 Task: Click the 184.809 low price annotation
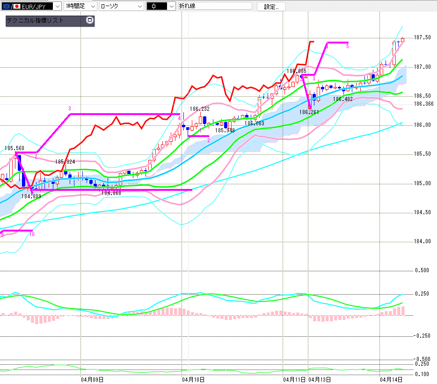pyautogui.click(x=31, y=196)
